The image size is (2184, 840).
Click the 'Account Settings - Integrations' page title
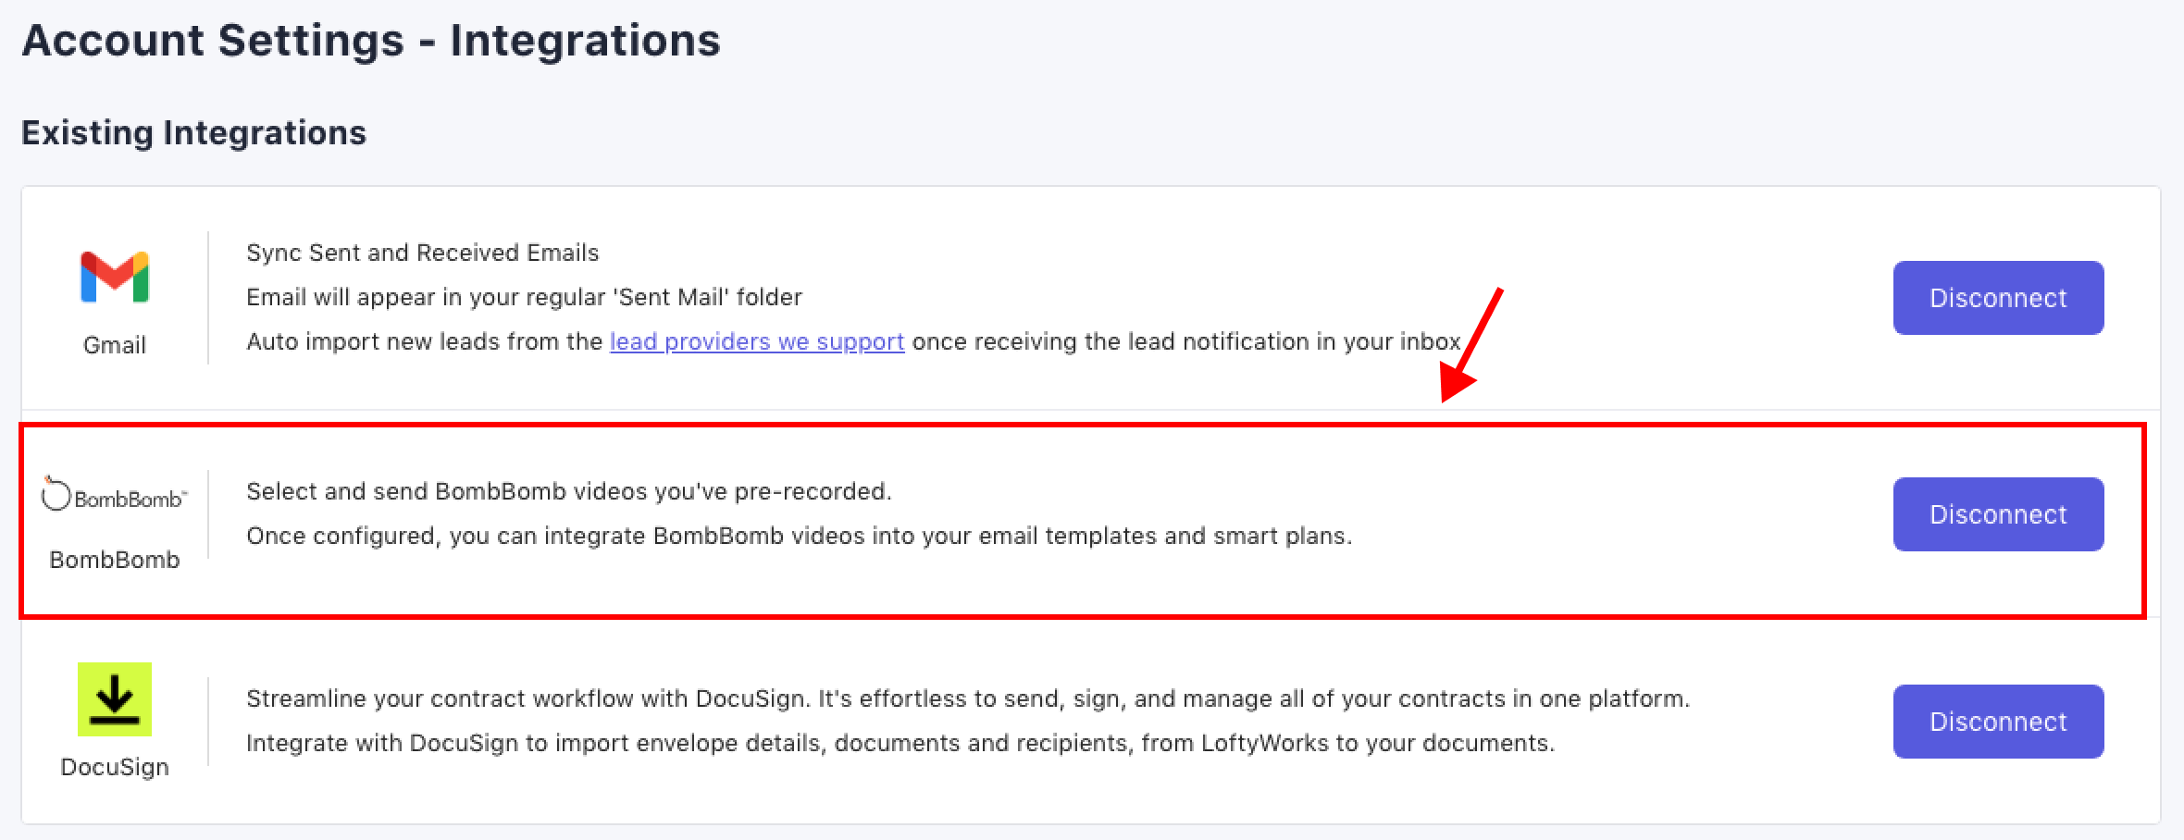point(371,41)
